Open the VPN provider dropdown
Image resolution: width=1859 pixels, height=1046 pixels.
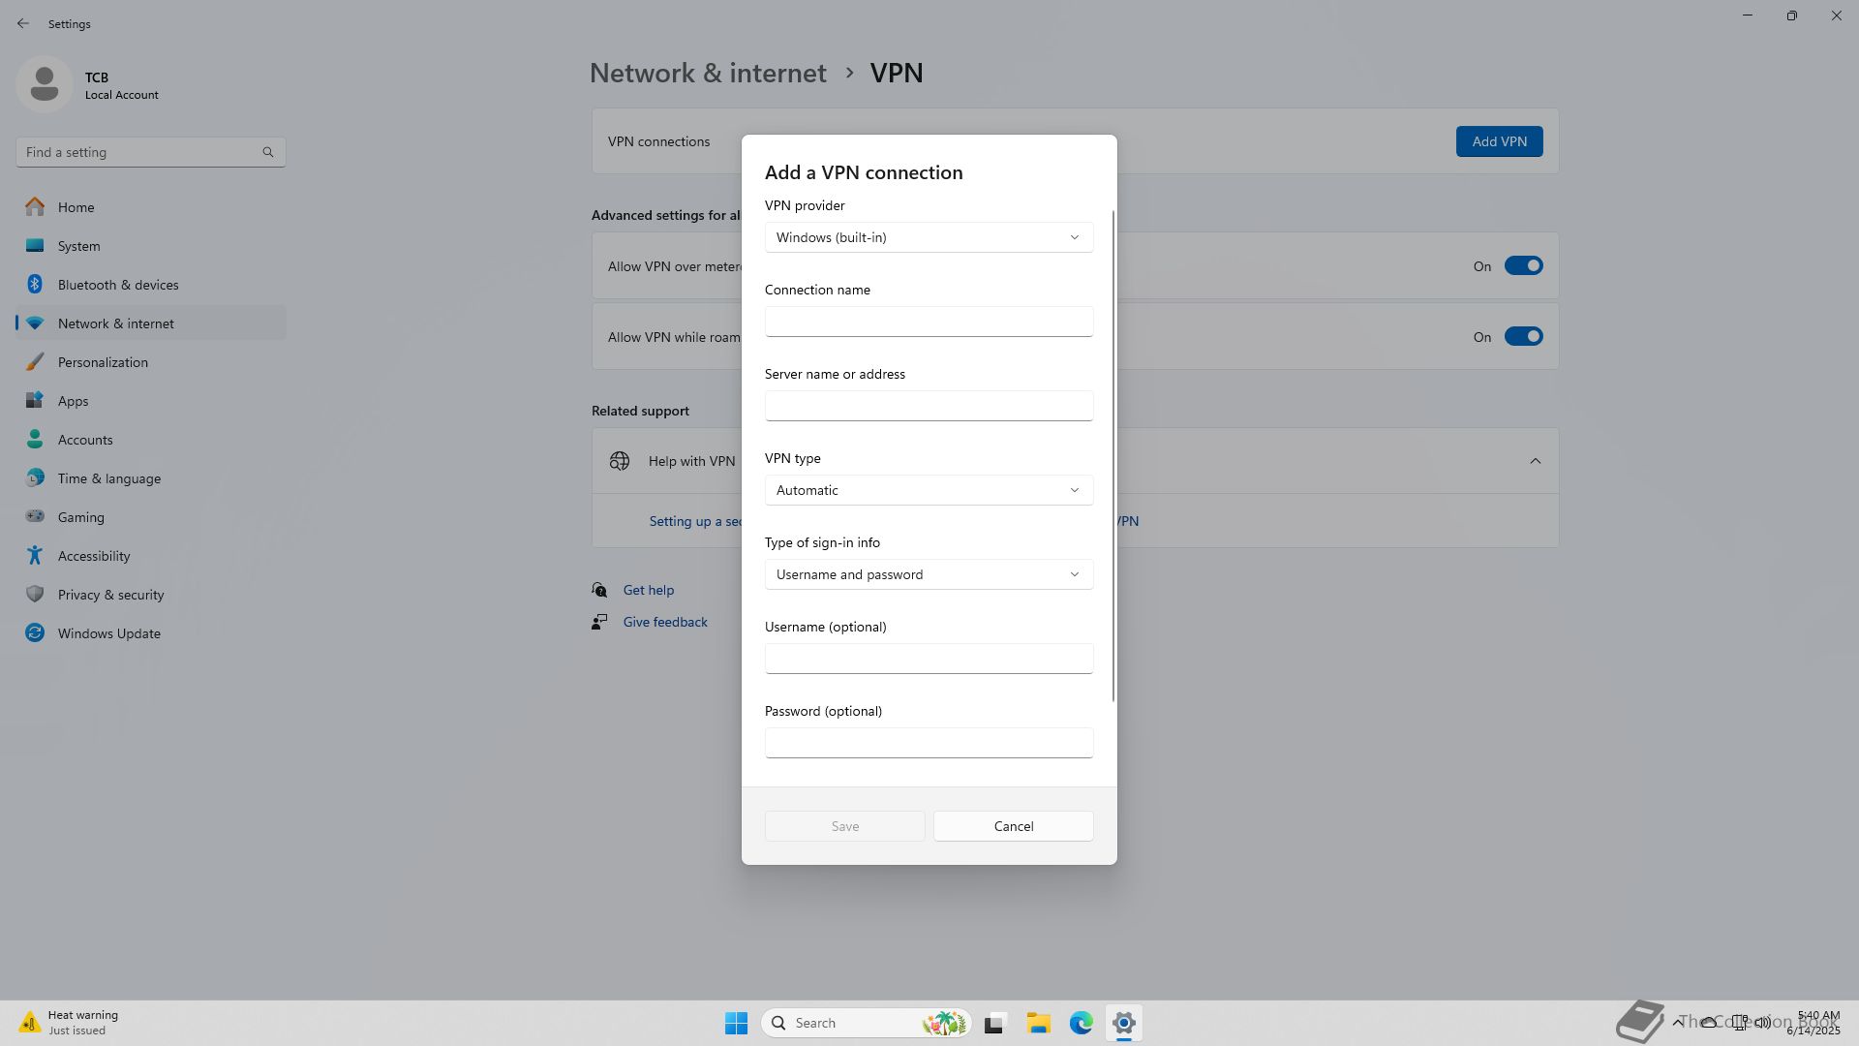click(929, 237)
